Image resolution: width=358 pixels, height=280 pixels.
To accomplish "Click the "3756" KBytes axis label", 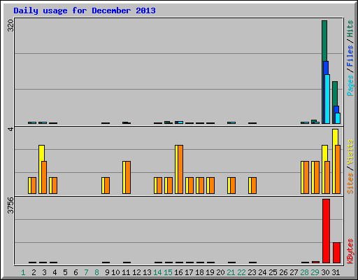I will click(x=10, y=205).
